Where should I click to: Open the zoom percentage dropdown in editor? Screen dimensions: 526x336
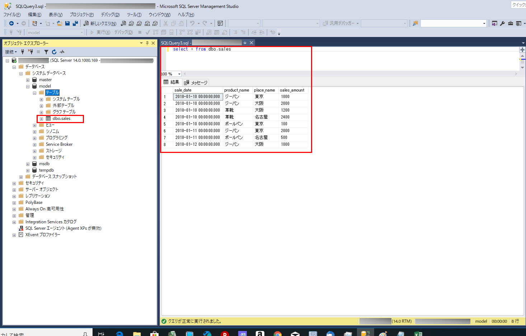pyautogui.click(x=179, y=74)
